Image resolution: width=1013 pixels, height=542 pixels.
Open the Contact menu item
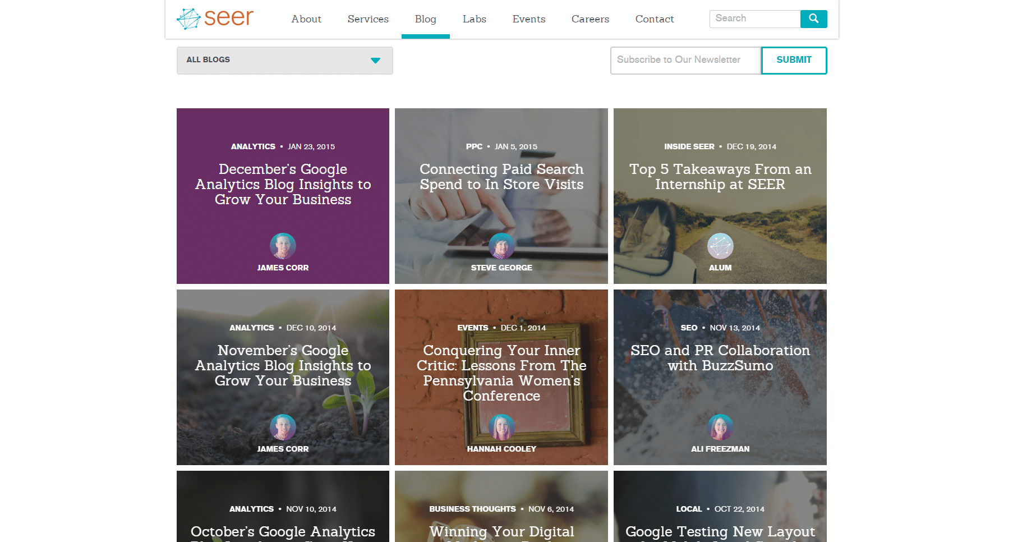[x=654, y=19]
